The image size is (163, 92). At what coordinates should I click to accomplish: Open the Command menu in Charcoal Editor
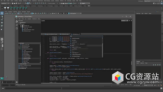click(x=34, y=19)
